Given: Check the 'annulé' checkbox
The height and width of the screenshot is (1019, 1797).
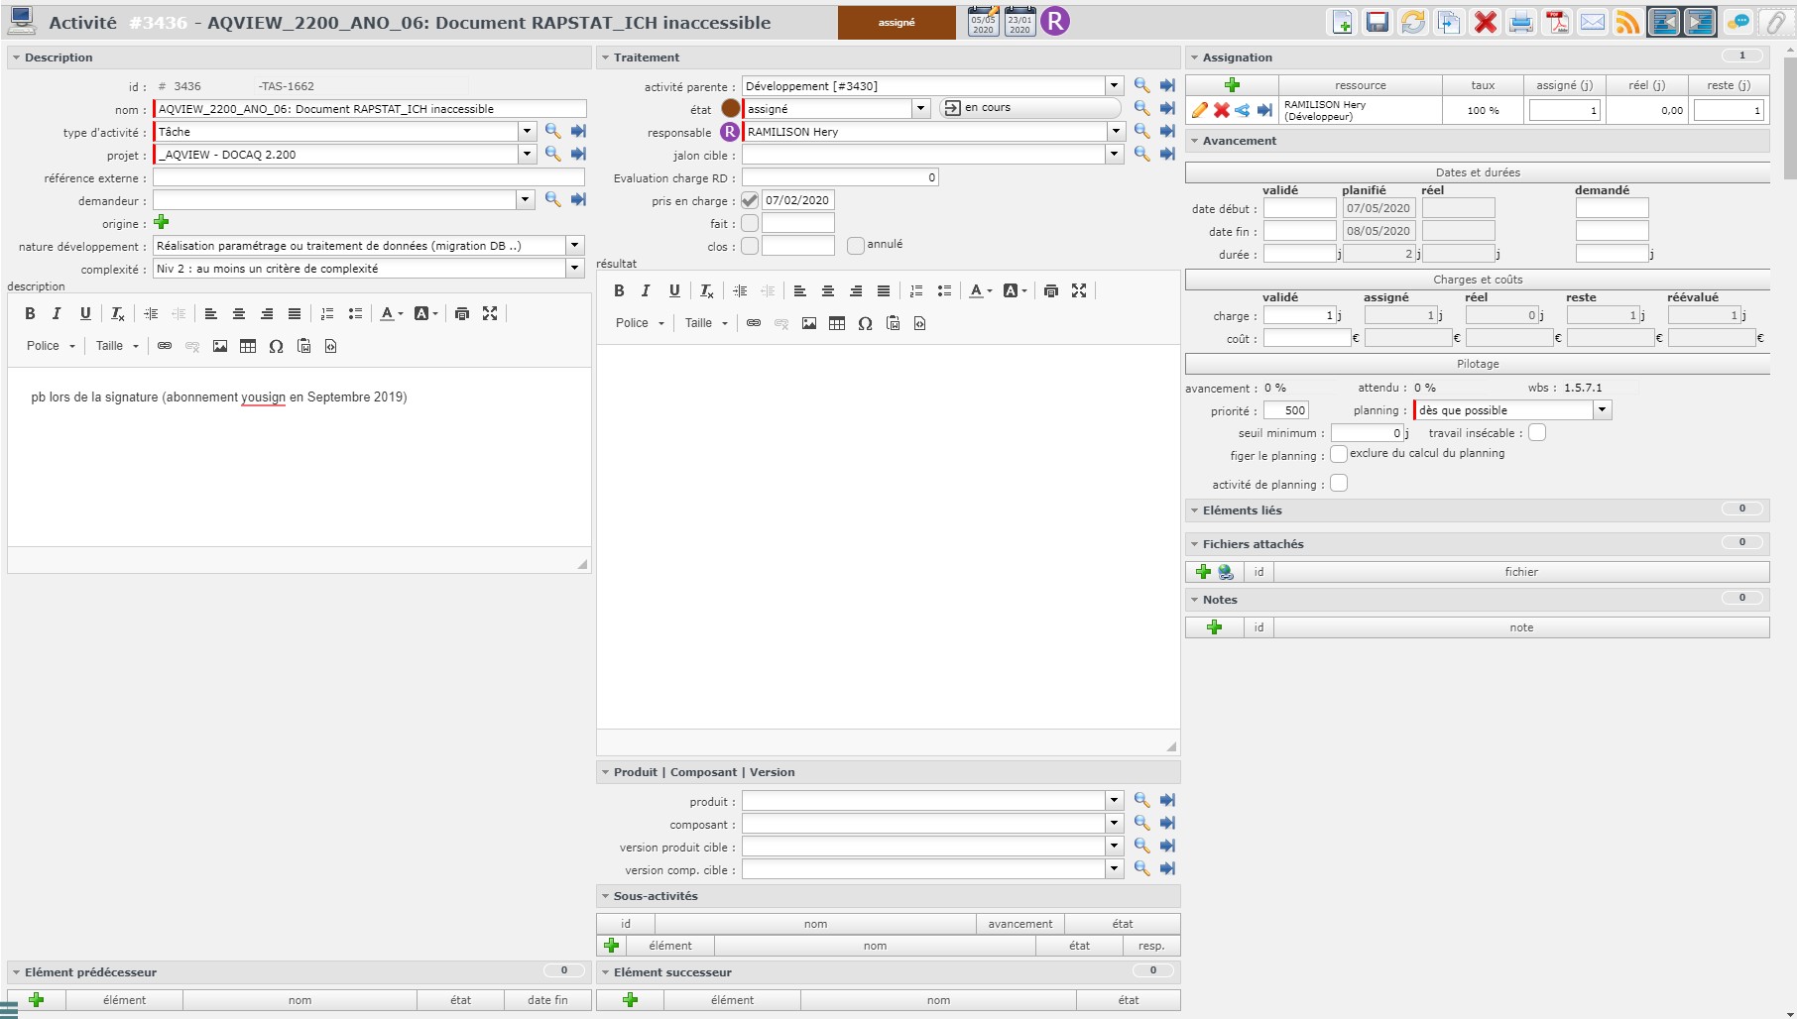Looking at the screenshot, I should pos(855,245).
